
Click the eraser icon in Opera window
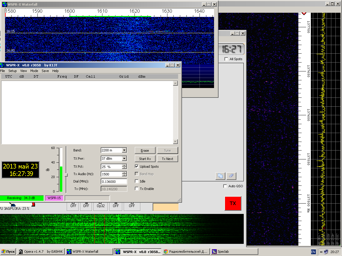click(x=231, y=176)
